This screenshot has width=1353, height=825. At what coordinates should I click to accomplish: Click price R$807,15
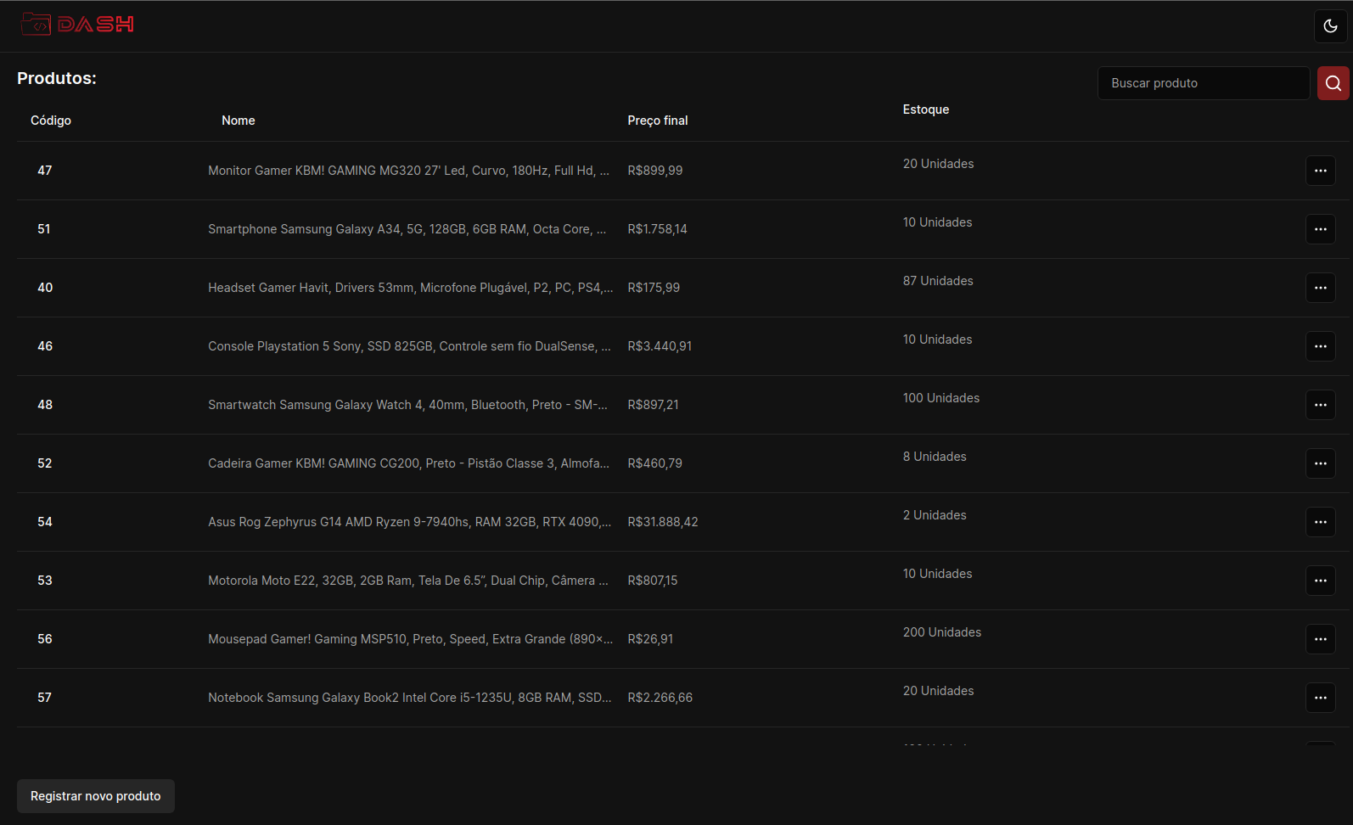pyautogui.click(x=653, y=581)
